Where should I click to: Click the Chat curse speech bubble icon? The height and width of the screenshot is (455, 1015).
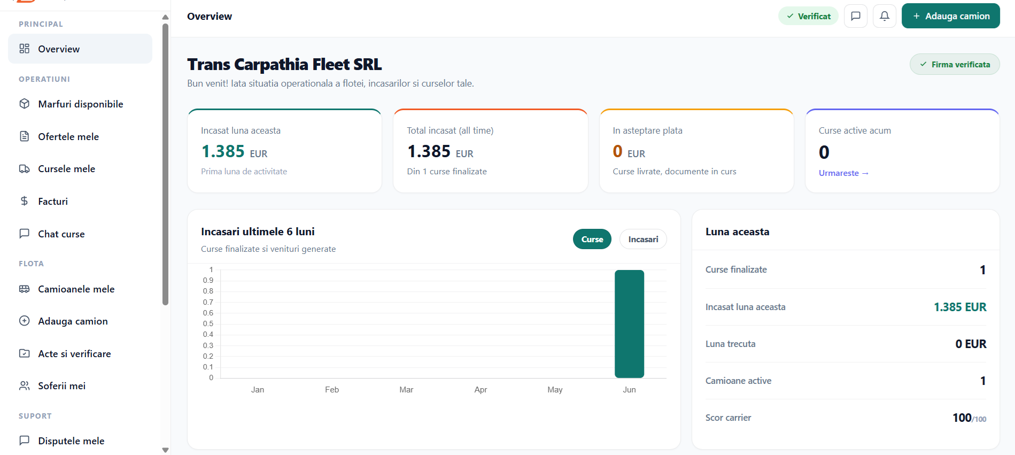(24, 234)
